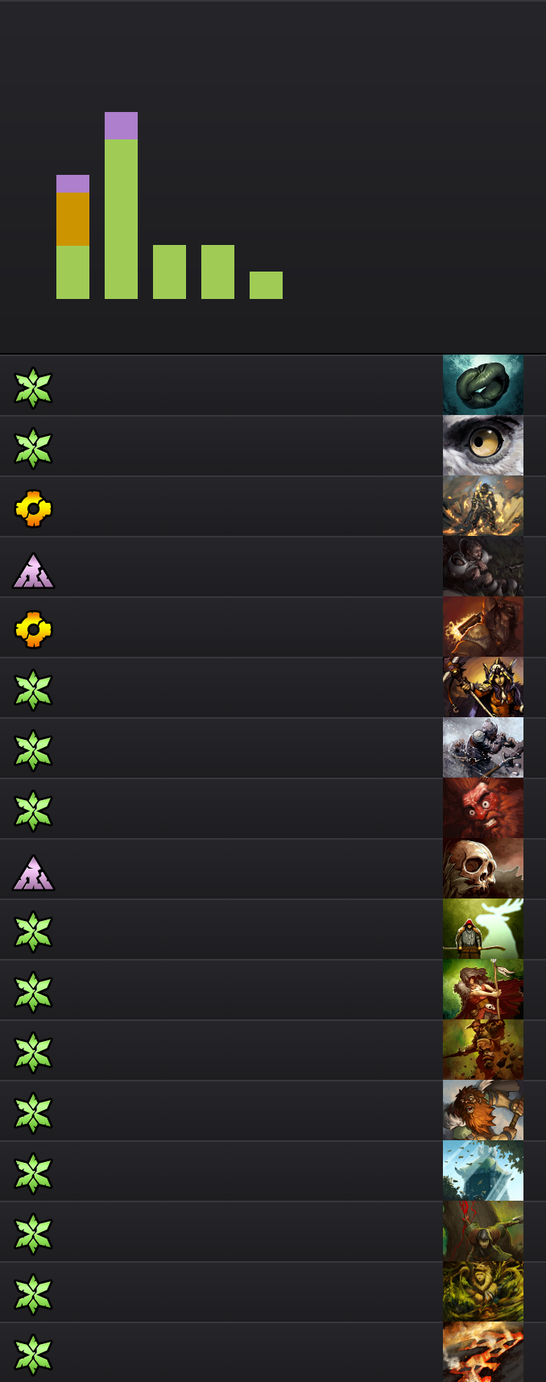Select the molten lava cracks card thumbnail

point(483,1352)
